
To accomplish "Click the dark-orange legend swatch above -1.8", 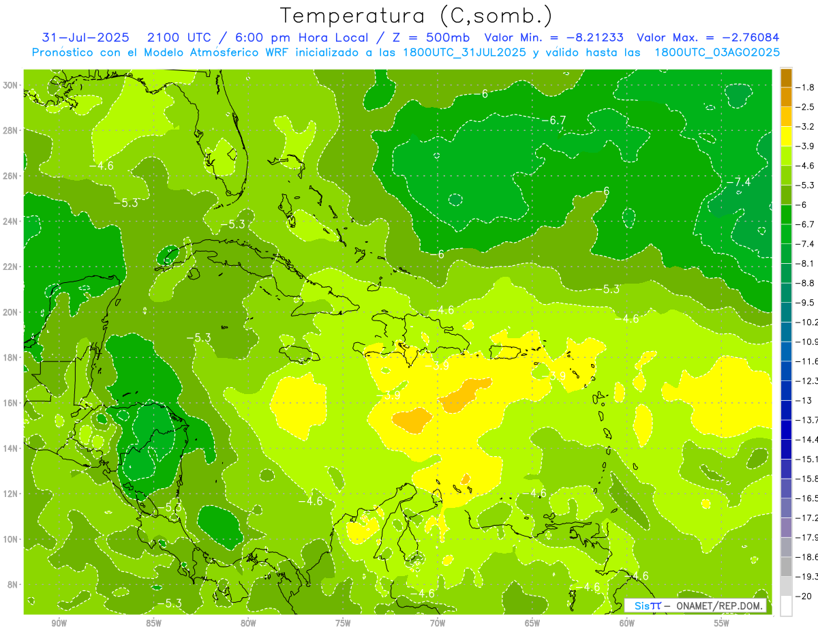I will [786, 77].
